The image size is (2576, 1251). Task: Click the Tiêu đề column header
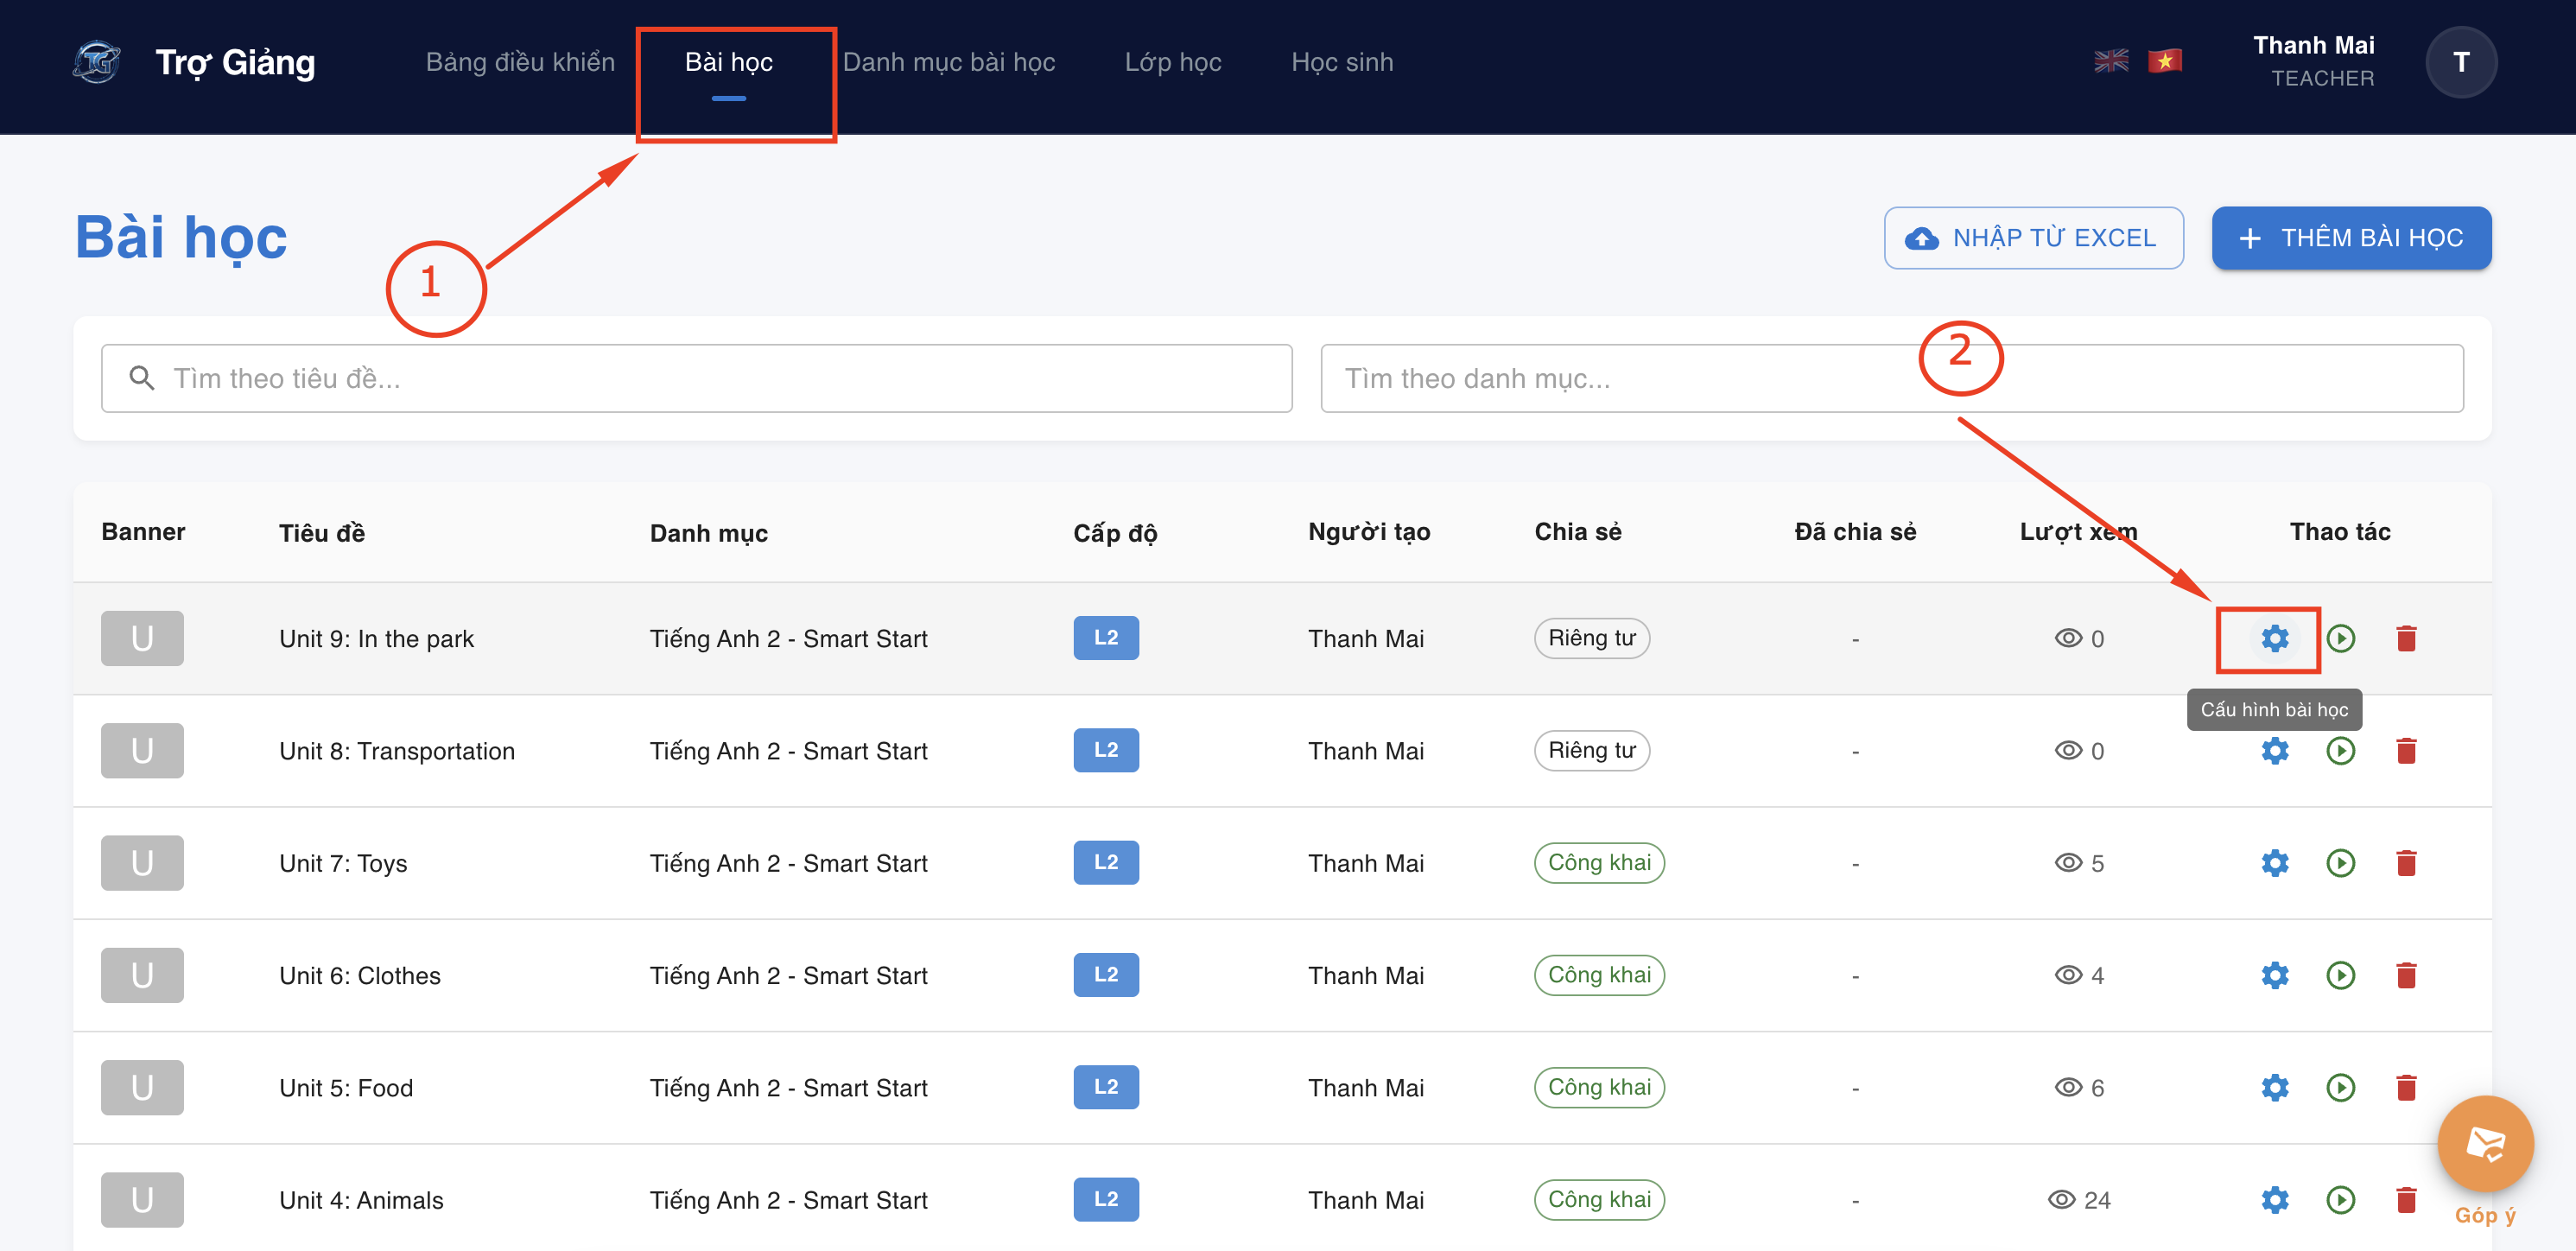pos(322,533)
